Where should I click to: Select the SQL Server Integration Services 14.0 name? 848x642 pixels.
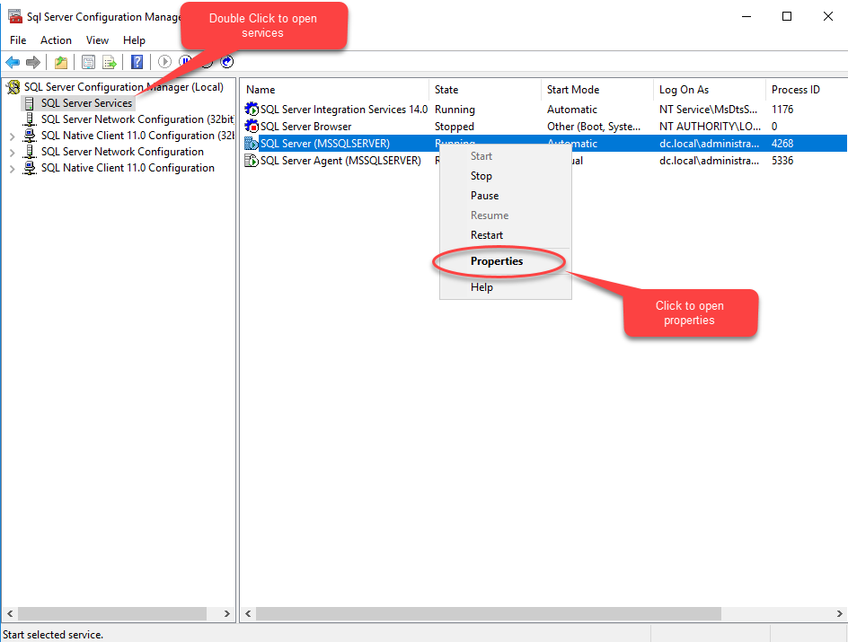344,110
